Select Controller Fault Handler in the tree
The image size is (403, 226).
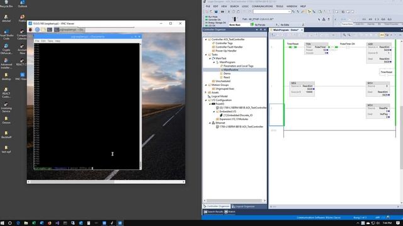(x=229, y=47)
